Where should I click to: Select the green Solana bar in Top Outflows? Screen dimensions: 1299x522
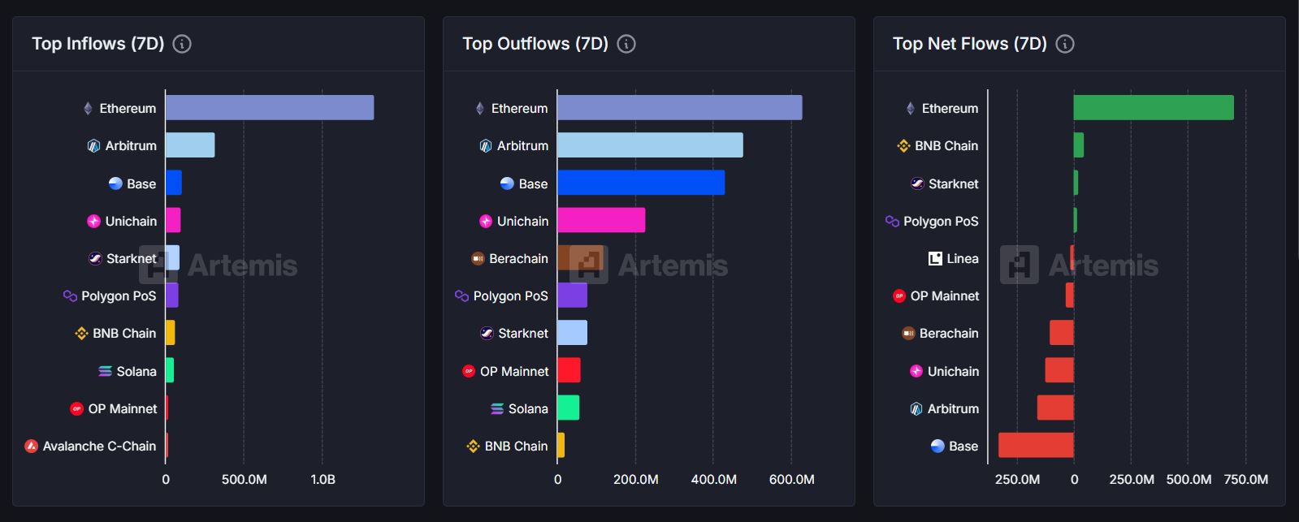[569, 408]
